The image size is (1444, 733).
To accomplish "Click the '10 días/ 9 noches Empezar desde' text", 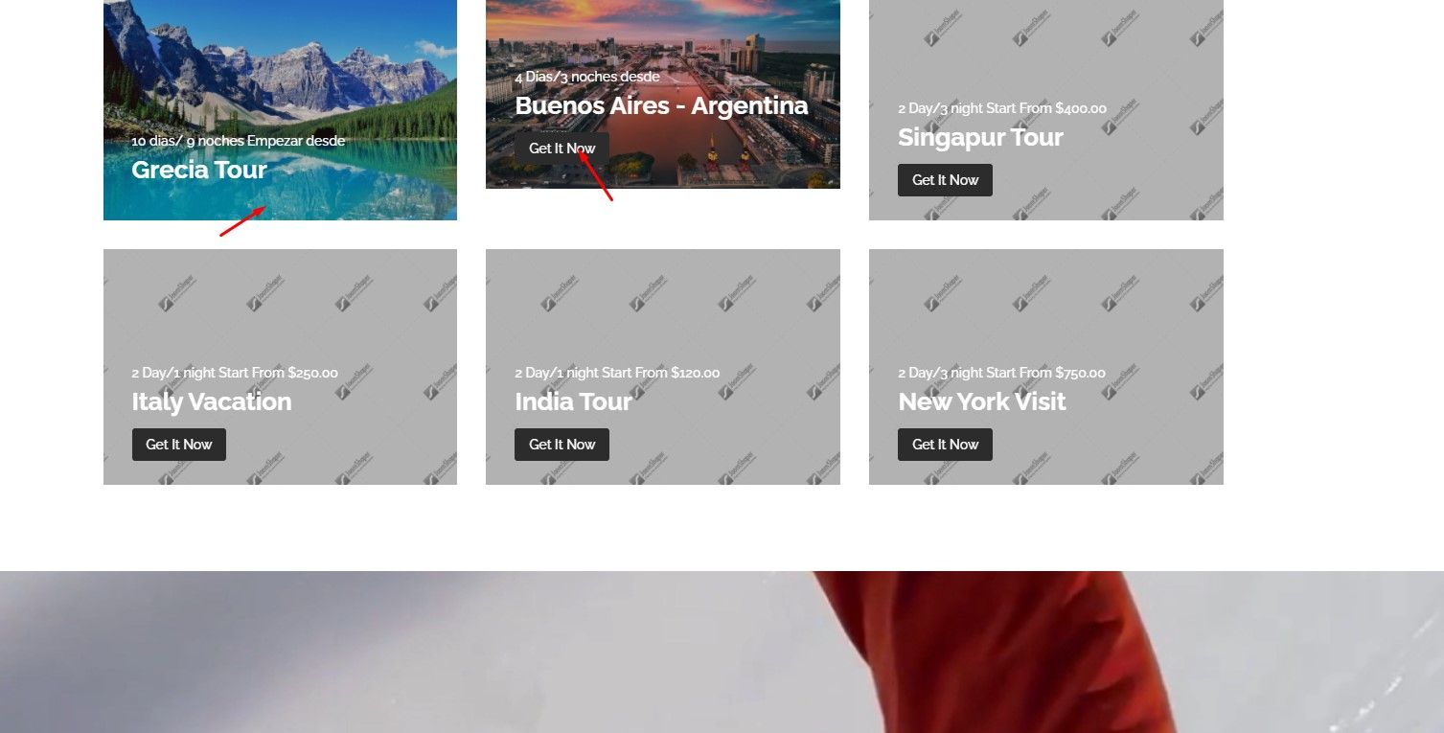I will click(x=238, y=141).
